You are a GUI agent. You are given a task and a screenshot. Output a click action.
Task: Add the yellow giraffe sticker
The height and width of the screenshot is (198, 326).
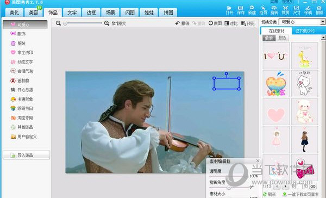pyautogui.click(x=305, y=55)
